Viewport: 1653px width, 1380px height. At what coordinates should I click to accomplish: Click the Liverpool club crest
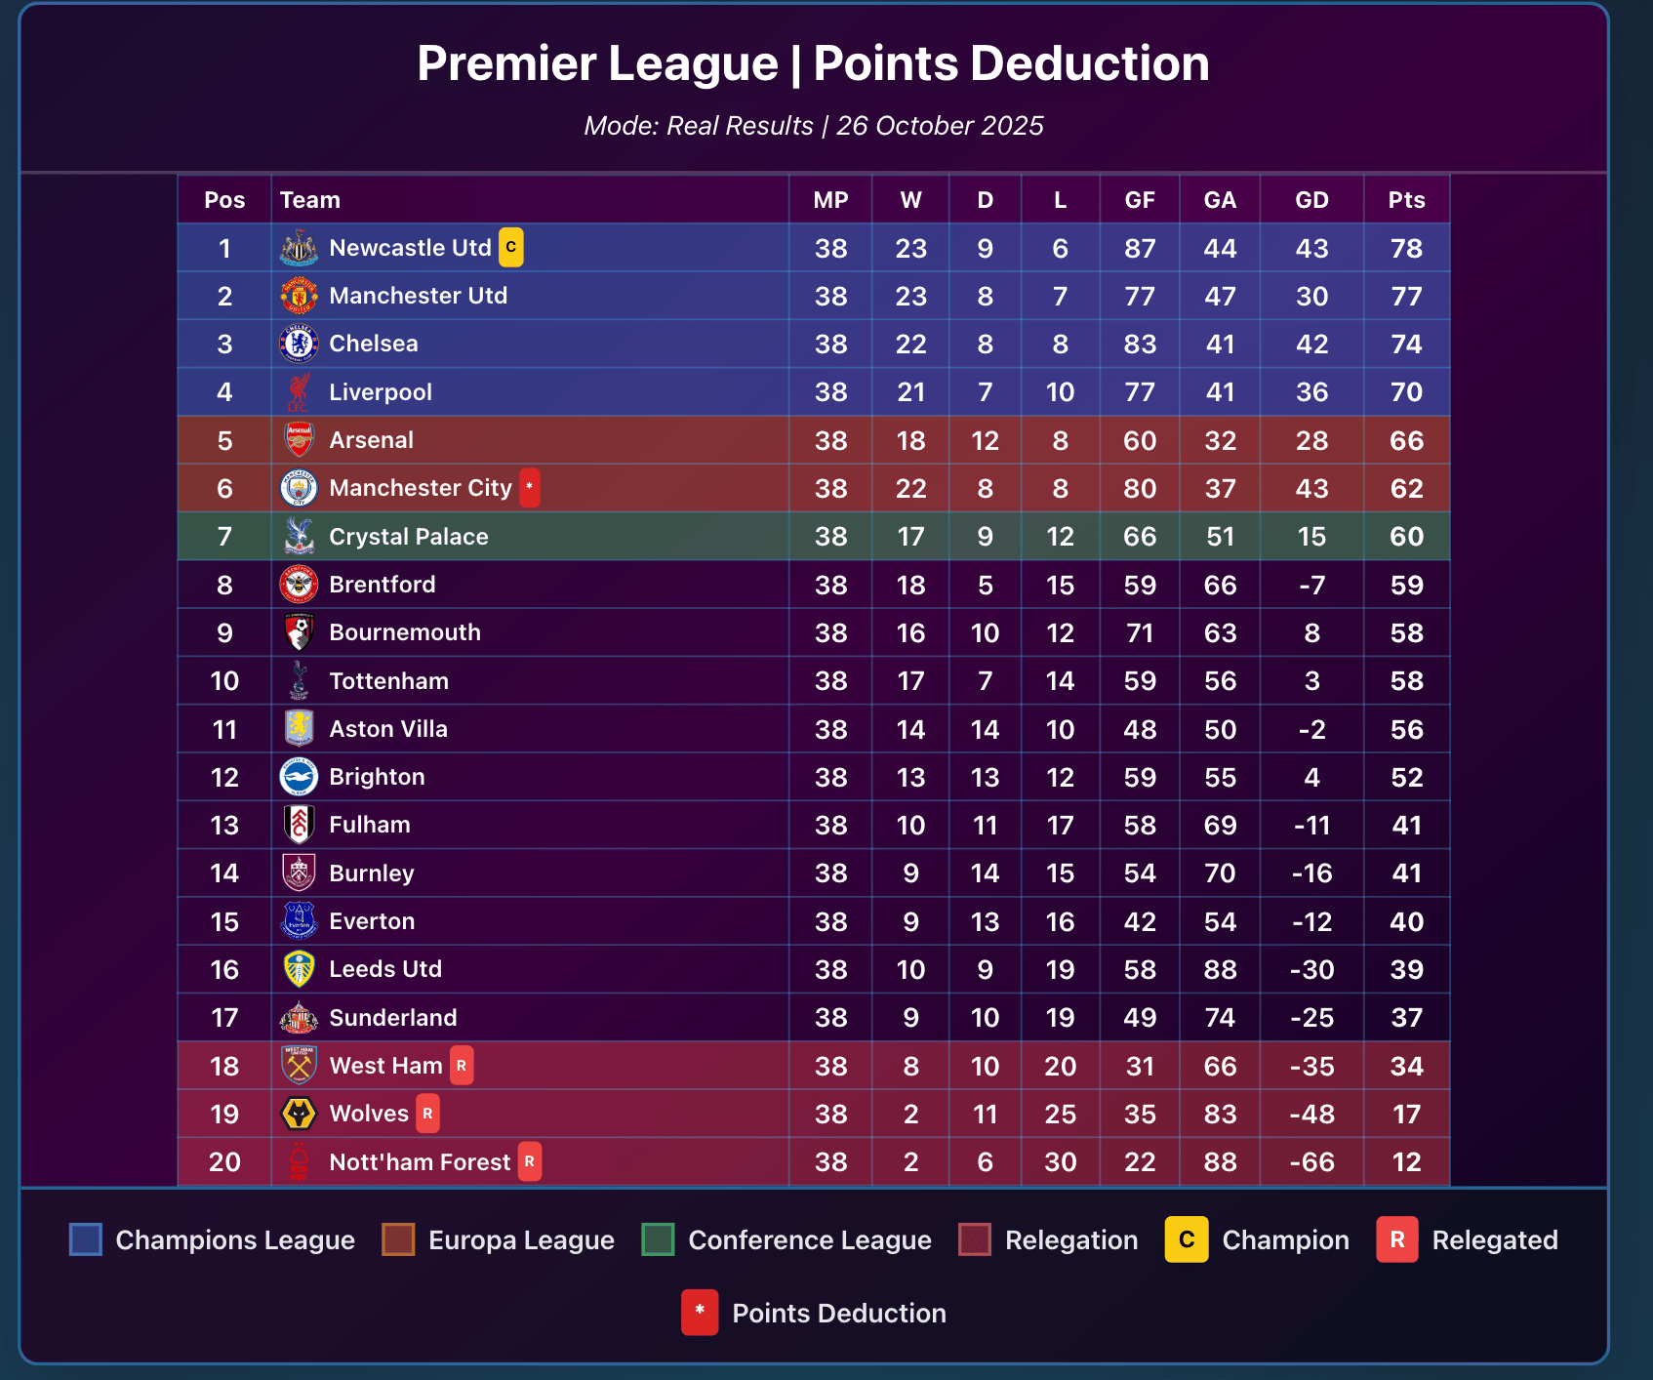(299, 391)
